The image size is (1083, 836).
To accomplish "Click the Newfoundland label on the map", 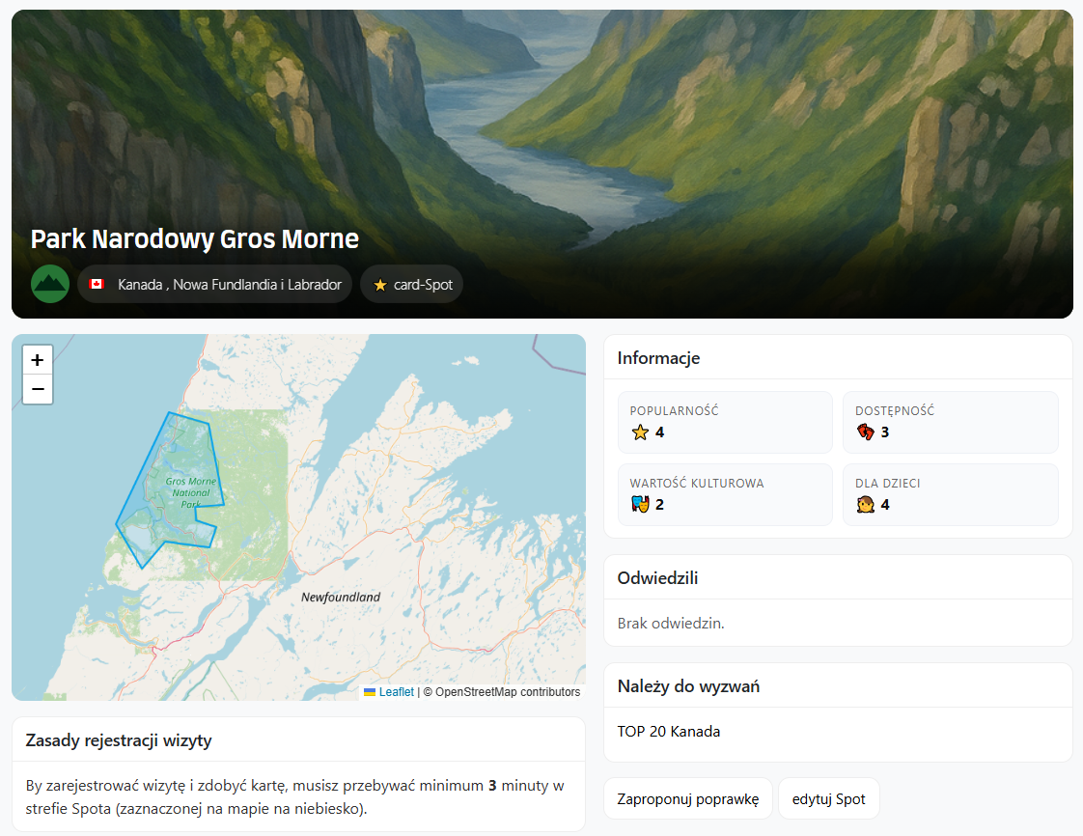I will (341, 598).
